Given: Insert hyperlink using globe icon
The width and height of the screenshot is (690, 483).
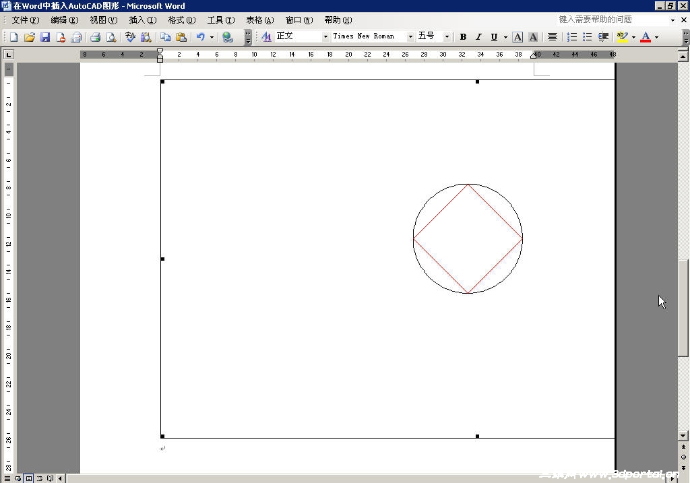Looking at the screenshot, I should (228, 37).
